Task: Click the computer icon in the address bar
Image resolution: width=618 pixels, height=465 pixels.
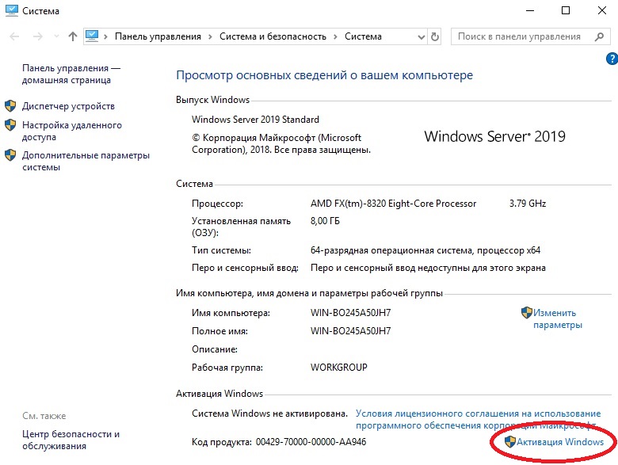Action: tap(93, 36)
